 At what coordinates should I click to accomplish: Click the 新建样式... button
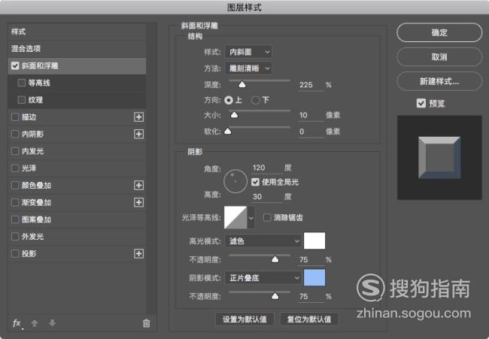439,81
